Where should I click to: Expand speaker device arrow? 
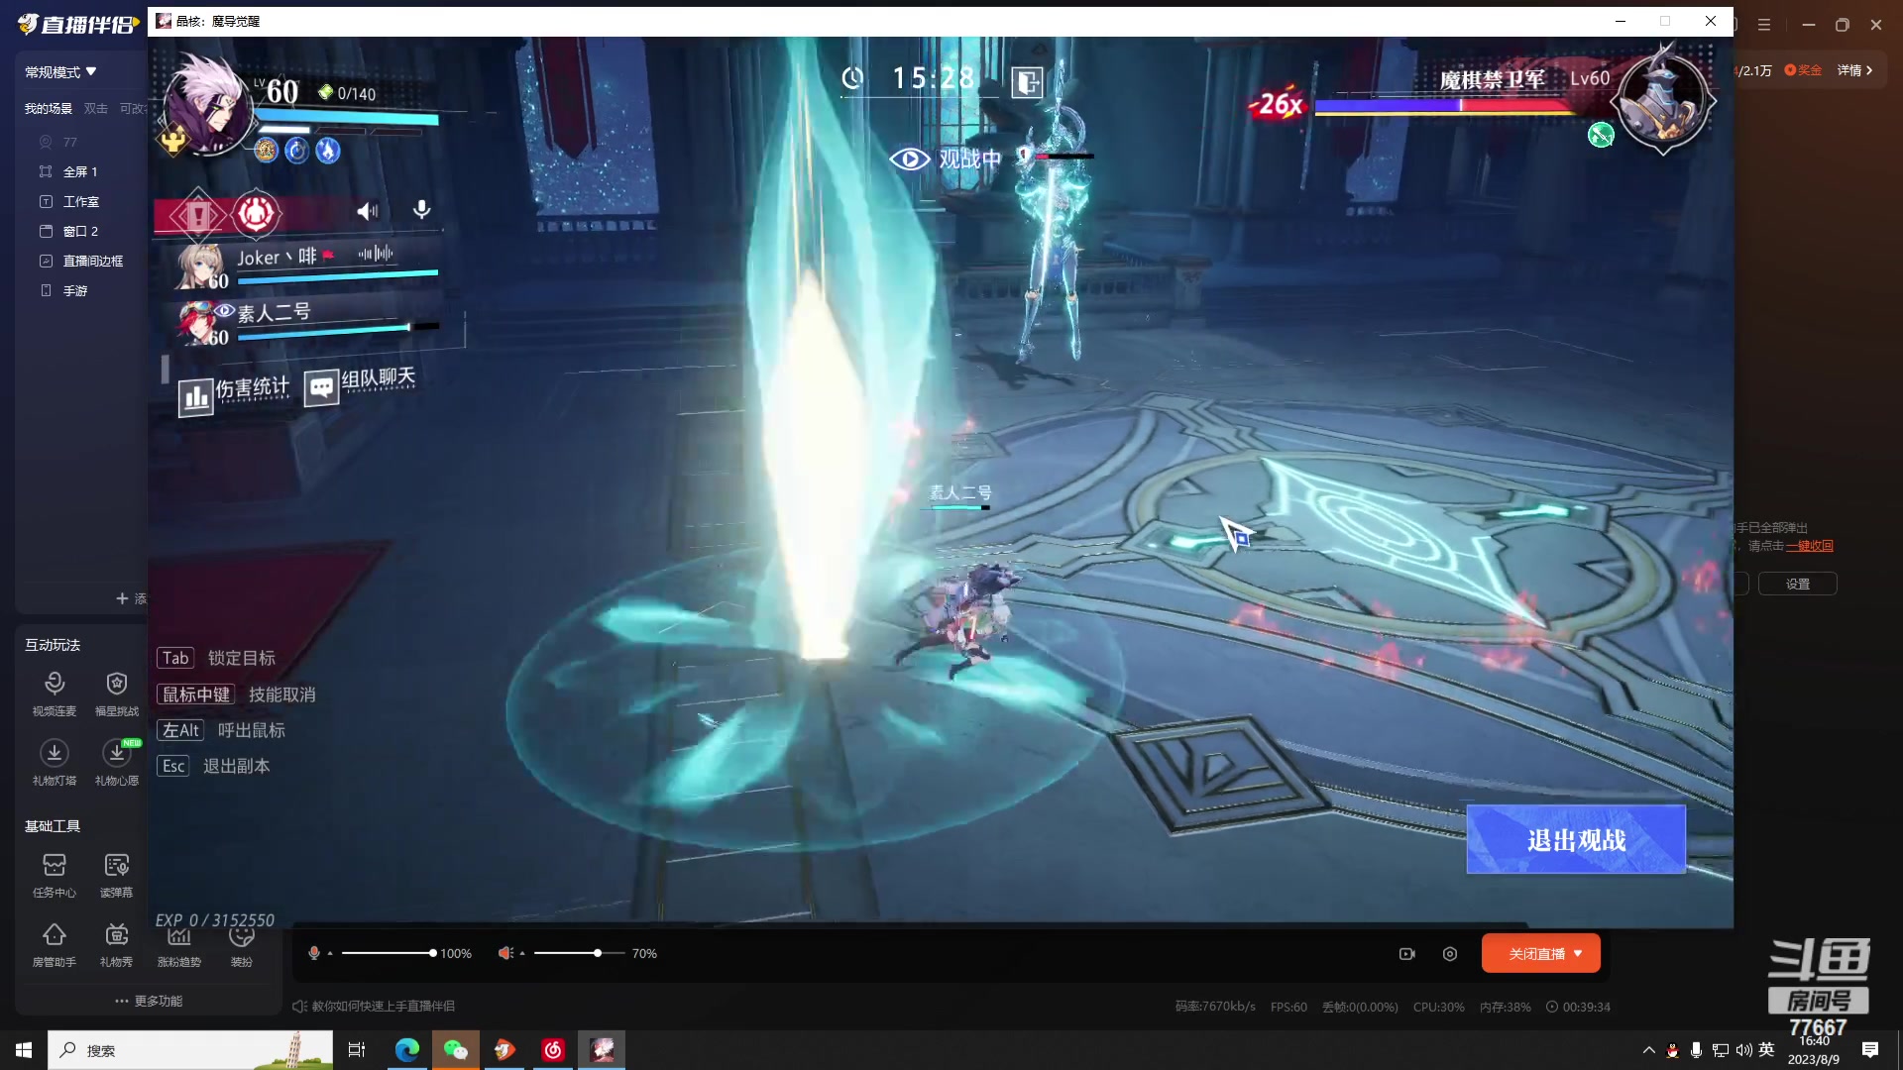[x=521, y=953]
